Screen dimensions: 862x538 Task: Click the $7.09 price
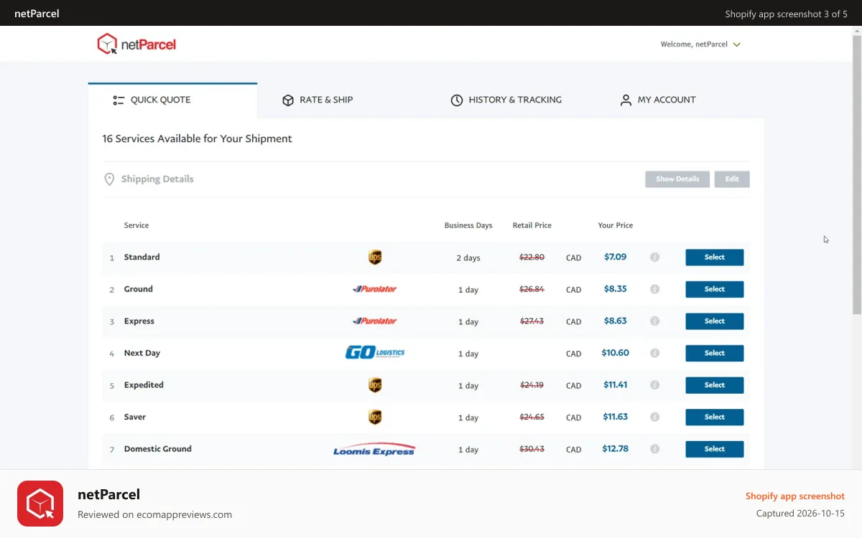point(616,257)
